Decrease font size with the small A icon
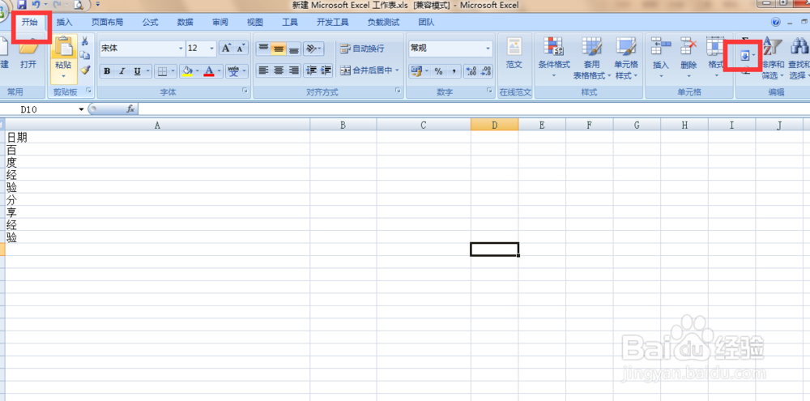This screenshot has height=401, width=810. (x=241, y=48)
